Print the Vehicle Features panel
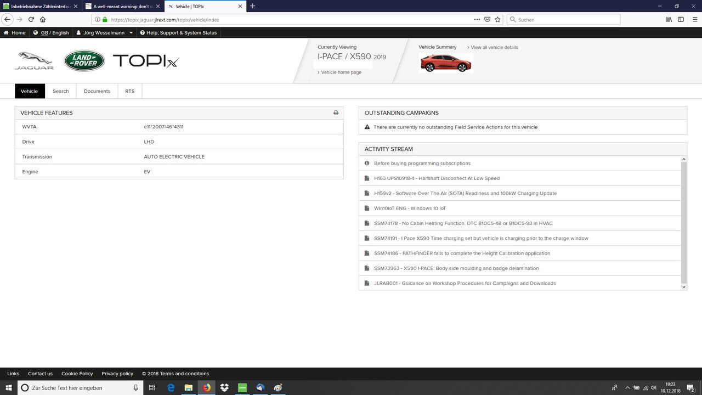Screen dimensions: 702x395 point(336,113)
